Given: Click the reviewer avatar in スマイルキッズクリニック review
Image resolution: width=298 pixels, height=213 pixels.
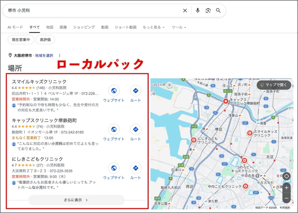Looking at the screenshot, I should point(14,105).
